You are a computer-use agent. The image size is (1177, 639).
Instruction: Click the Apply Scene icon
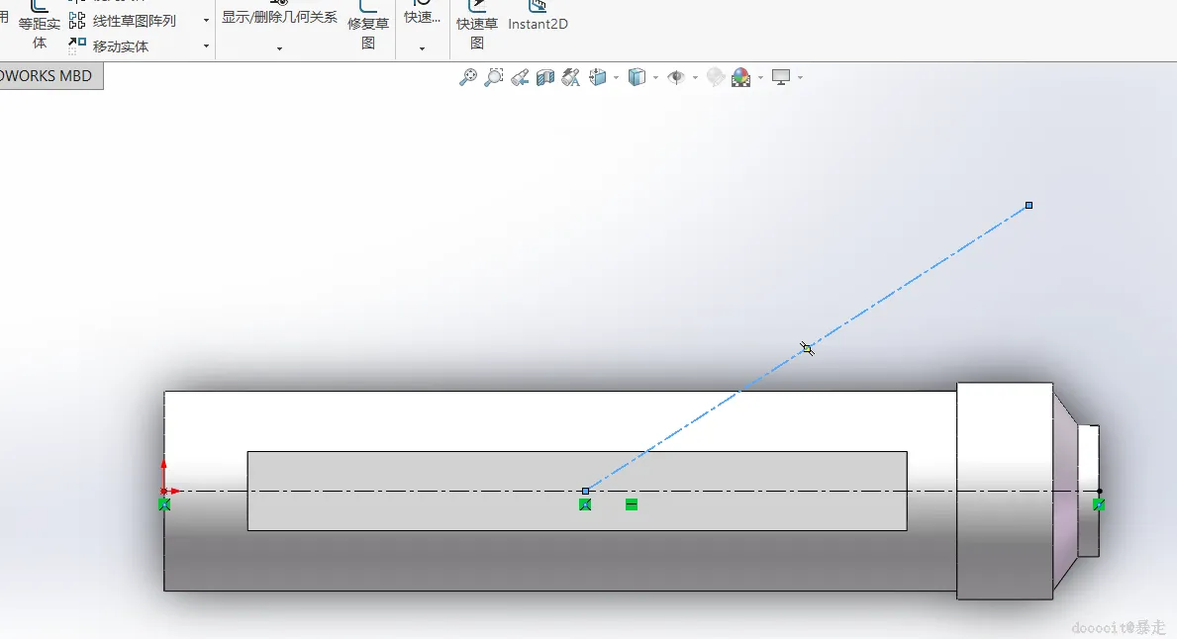tap(740, 77)
